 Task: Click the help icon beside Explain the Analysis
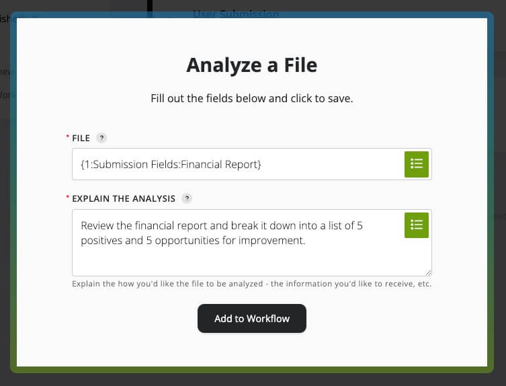pyautogui.click(x=187, y=198)
